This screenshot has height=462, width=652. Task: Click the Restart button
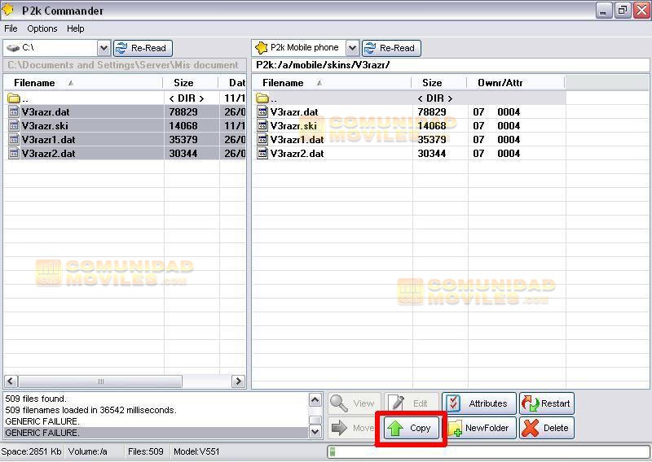point(547,403)
